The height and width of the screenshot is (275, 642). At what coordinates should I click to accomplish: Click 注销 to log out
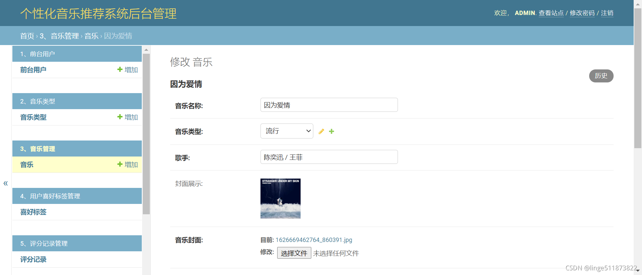click(607, 13)
